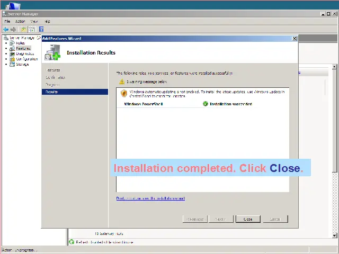Click the Show/Hide console tree icon

click(x=32, y=29)
